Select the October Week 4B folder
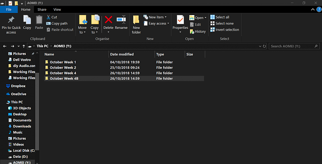 click(124, 78)
